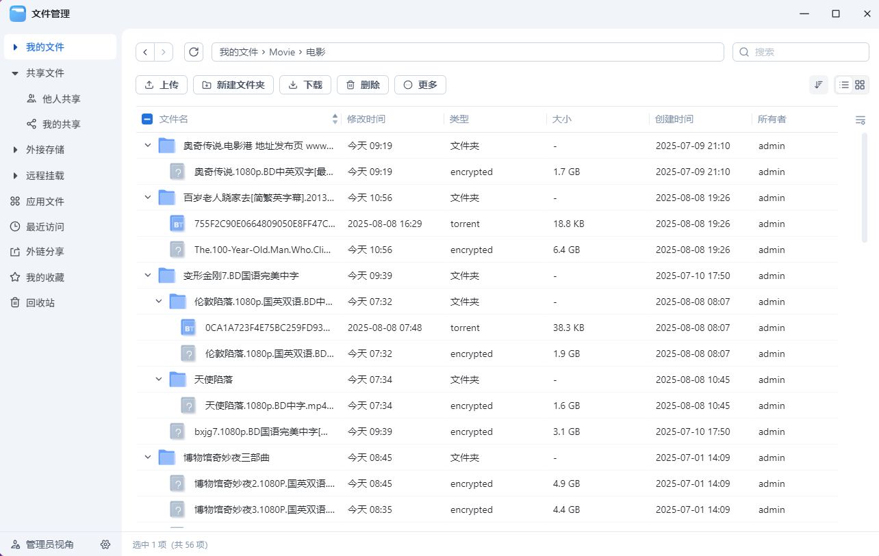Click the 6.4 GB size cell
879x556 pixels.
(x=566, y=250)
